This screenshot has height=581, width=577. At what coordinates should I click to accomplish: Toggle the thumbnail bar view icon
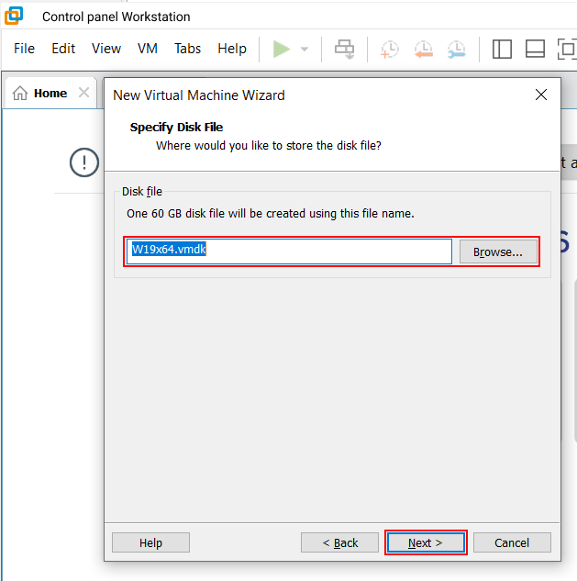coord(535,49)
